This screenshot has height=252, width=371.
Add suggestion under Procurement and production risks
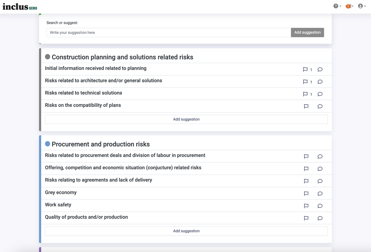[186, 231]
